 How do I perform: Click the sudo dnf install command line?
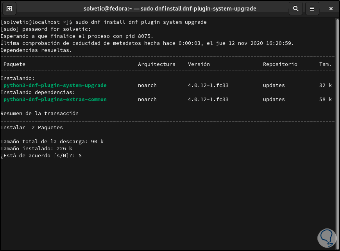(x=104, y=22)
